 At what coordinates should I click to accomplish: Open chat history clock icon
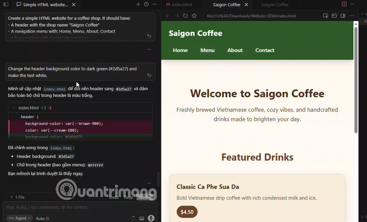pyautogui.click(x=146, y=4)
